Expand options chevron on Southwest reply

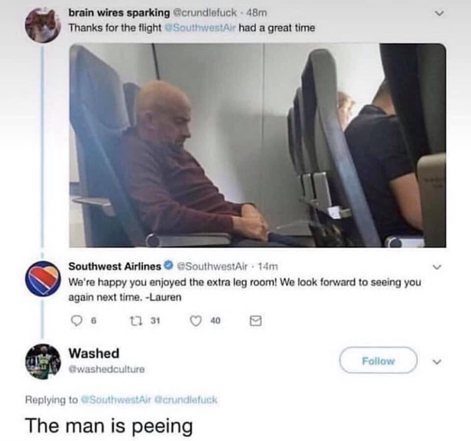coord(437,267)
